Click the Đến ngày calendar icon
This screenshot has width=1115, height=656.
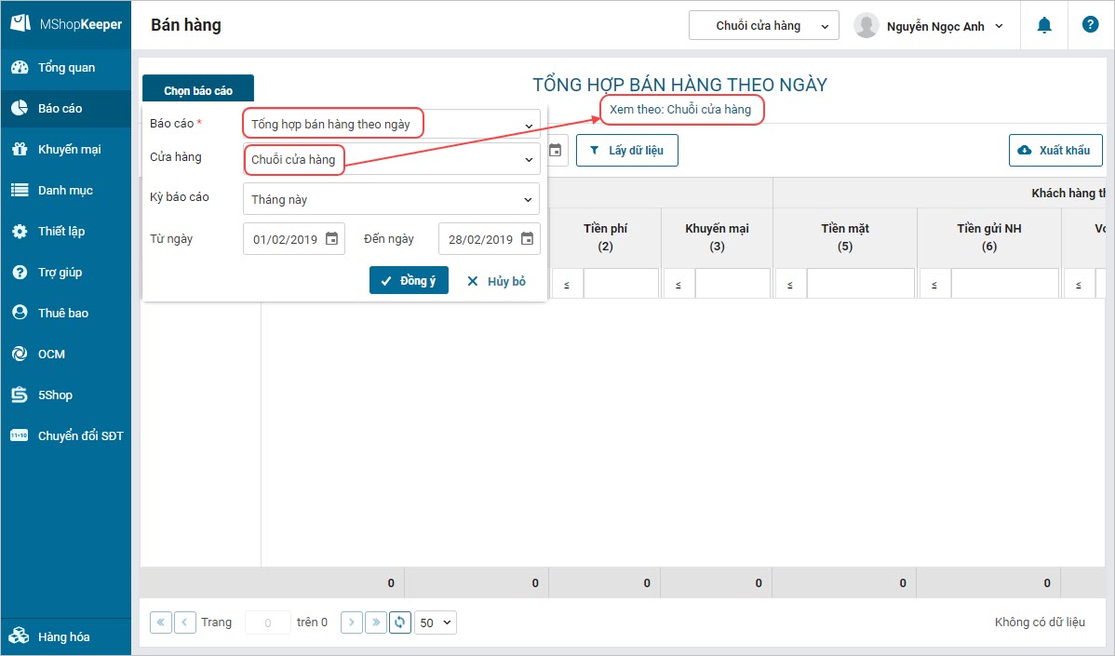[527, 239]
